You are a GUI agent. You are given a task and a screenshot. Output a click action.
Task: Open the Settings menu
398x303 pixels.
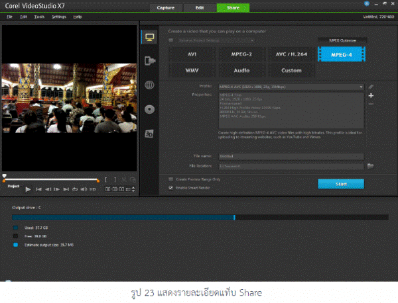pyautogui.click(x=59, y=17)
